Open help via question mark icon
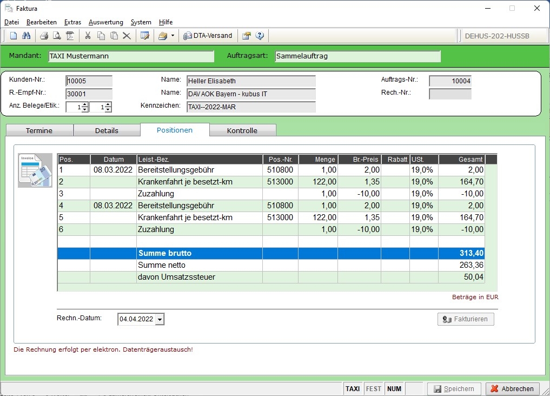 tap(260, 36)
